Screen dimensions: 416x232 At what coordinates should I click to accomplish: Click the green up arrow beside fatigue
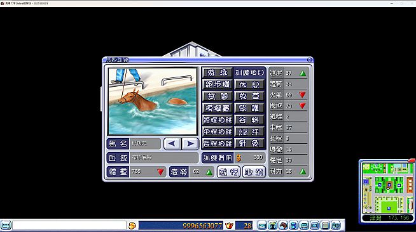[x=209, y=172]
